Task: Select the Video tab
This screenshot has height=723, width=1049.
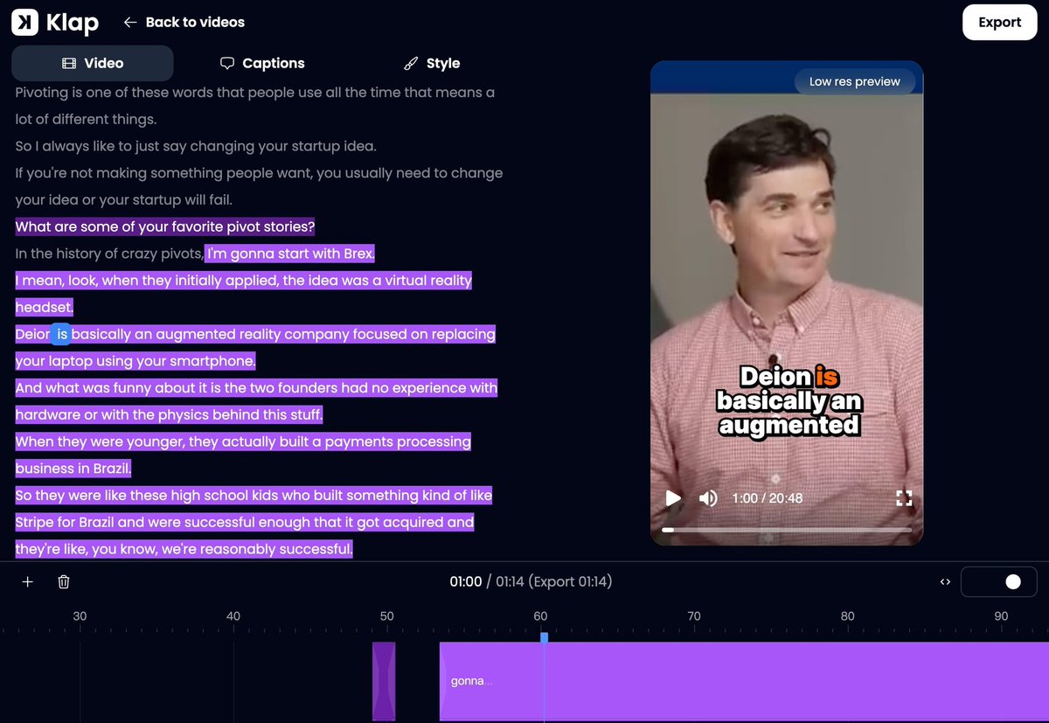Action: (93, 64)
